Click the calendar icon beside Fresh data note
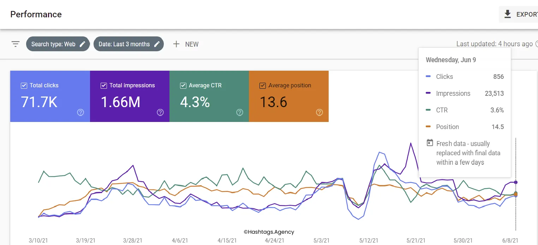 [x=430, y=143]
